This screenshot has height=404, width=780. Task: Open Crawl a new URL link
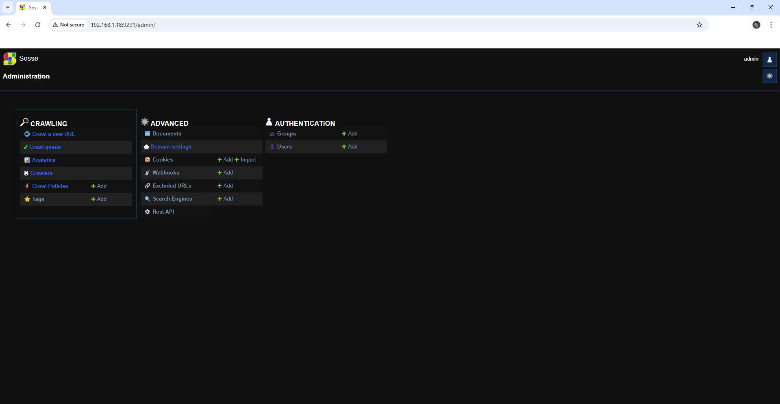[53, 134]
